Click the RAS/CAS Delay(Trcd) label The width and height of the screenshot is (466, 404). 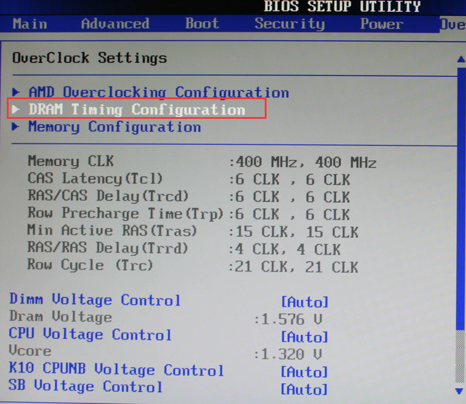(108, 196)
